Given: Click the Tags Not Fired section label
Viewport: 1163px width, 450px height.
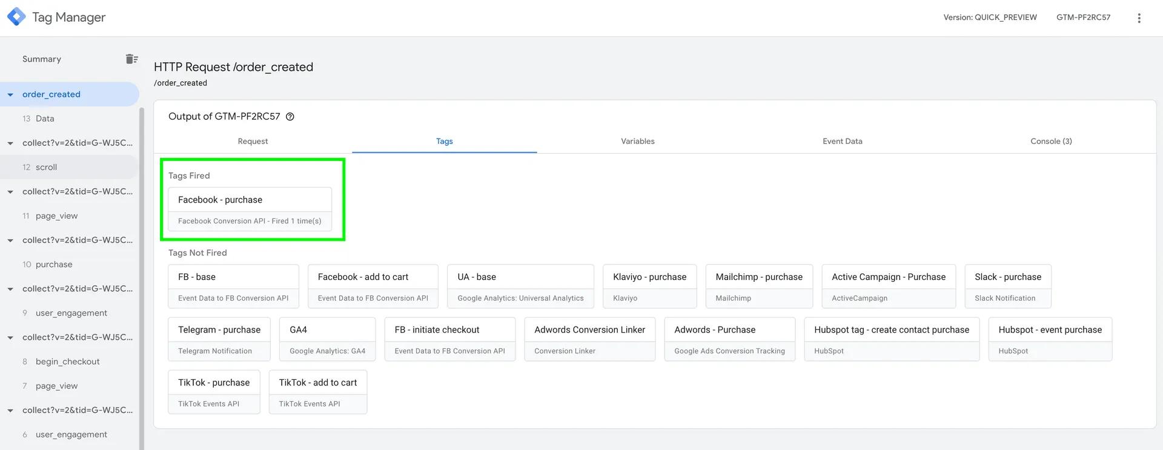Looking at the screenshot, I should tap(197, 253).
